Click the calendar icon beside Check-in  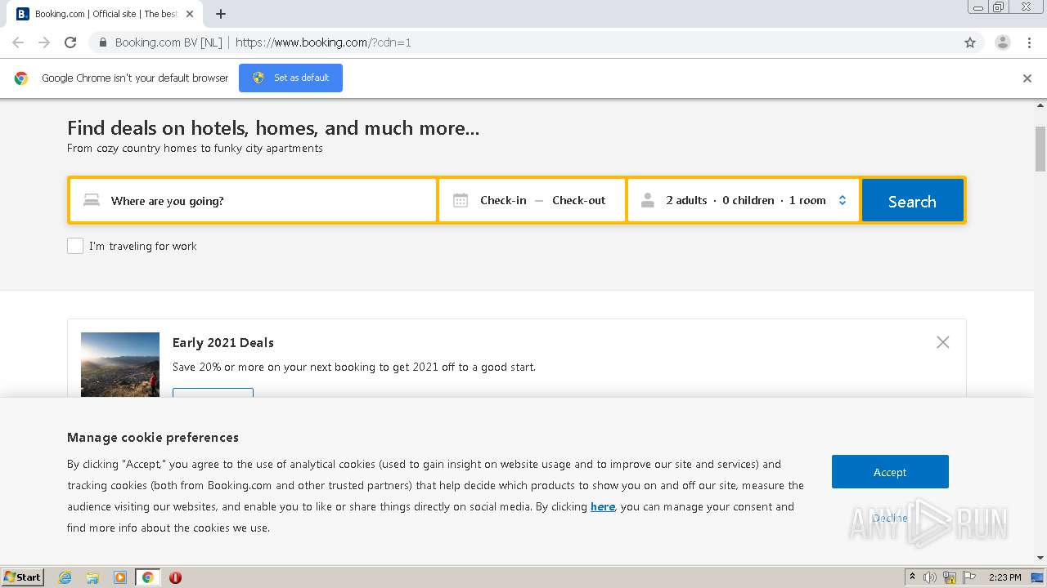[461, 200]
